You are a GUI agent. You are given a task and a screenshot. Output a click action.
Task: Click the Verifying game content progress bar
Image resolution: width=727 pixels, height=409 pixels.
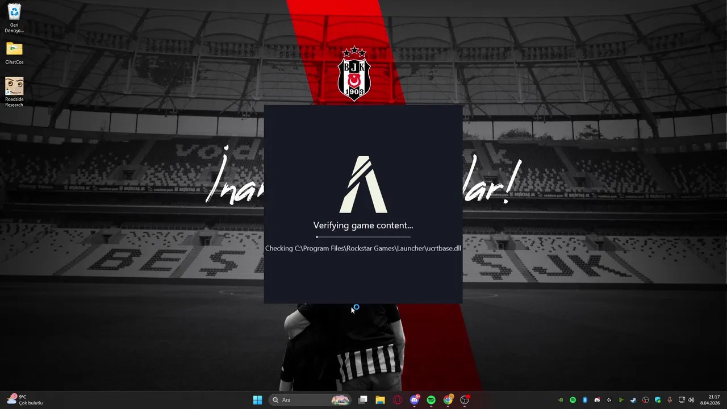[x=363, y=237]
